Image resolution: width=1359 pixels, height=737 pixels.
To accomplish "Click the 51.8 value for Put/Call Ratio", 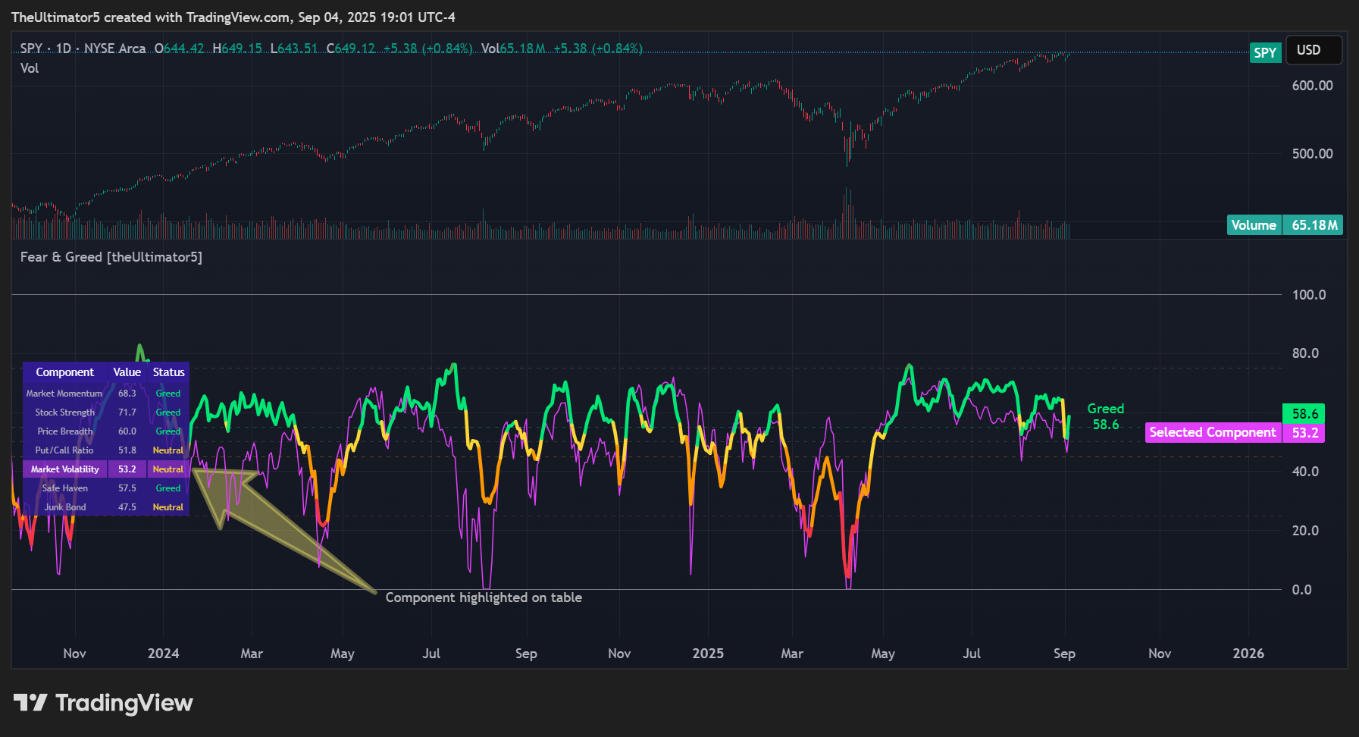I will point(127,450).
